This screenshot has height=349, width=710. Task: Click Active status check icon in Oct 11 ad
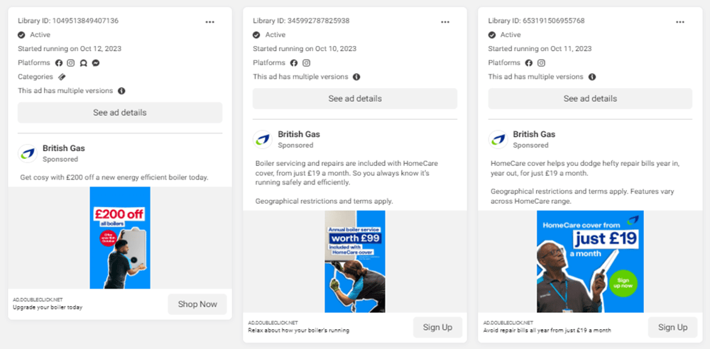(x=492, y=35)
